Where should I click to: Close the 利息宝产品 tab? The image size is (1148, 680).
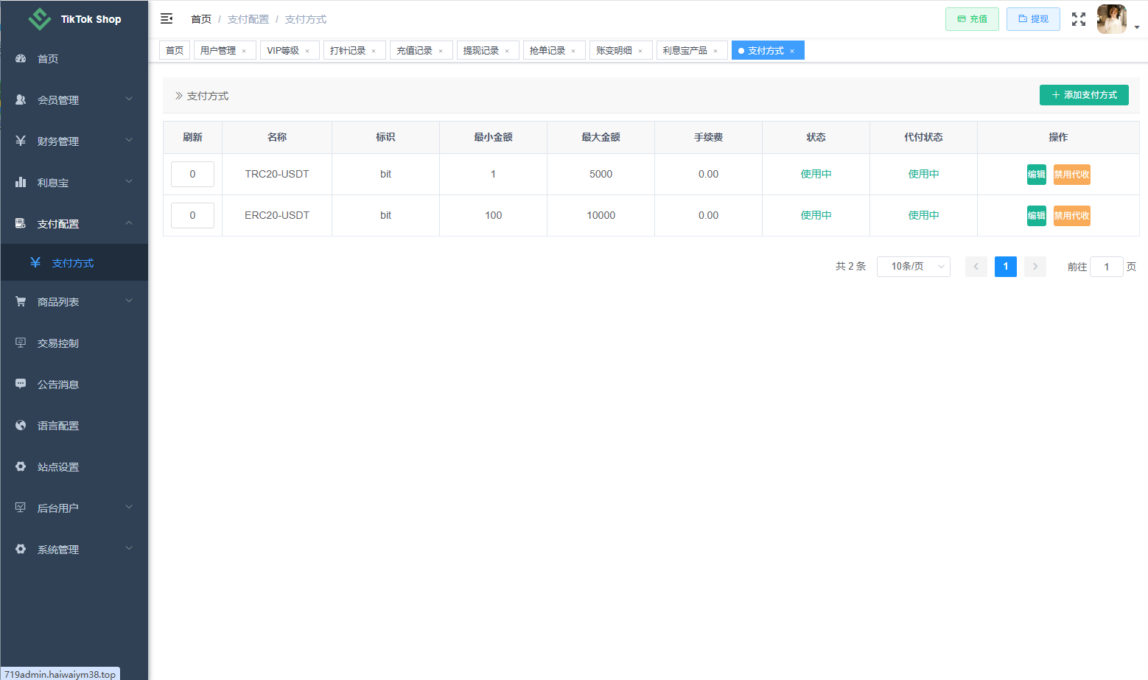[x=715, y=51]
